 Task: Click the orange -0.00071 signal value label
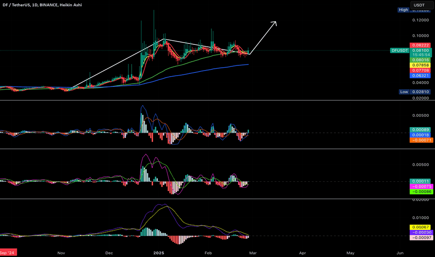pyautogui.click(x=421, y=140)
